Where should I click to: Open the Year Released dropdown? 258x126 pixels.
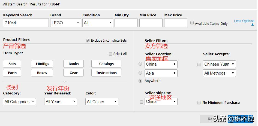61,102
